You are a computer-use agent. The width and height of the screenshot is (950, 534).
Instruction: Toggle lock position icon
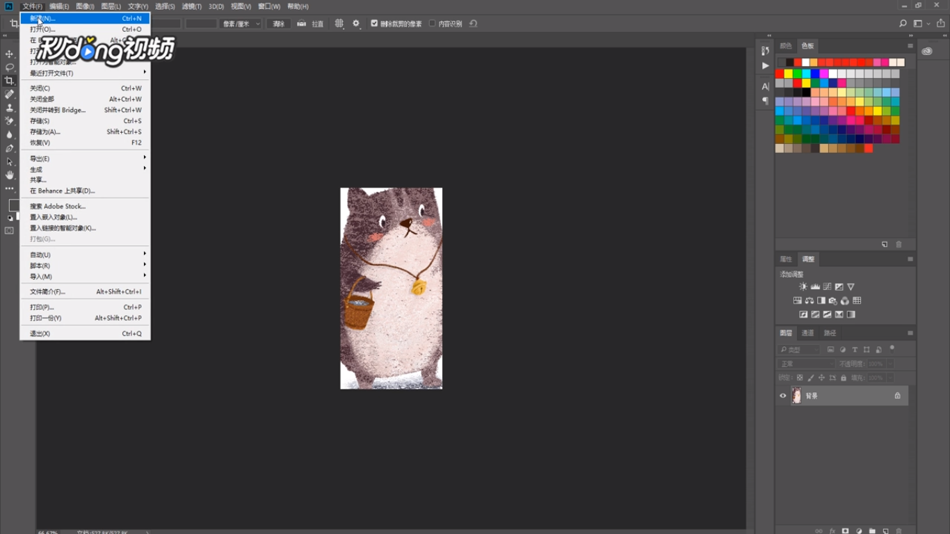[822, 378]
